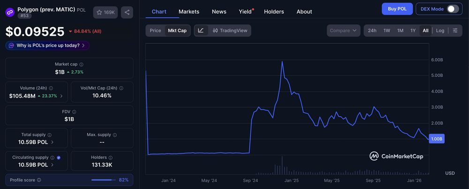Screen dimensions: 469x189
Task: Click the Market cap info icon
Action: [x=82, y=64]
